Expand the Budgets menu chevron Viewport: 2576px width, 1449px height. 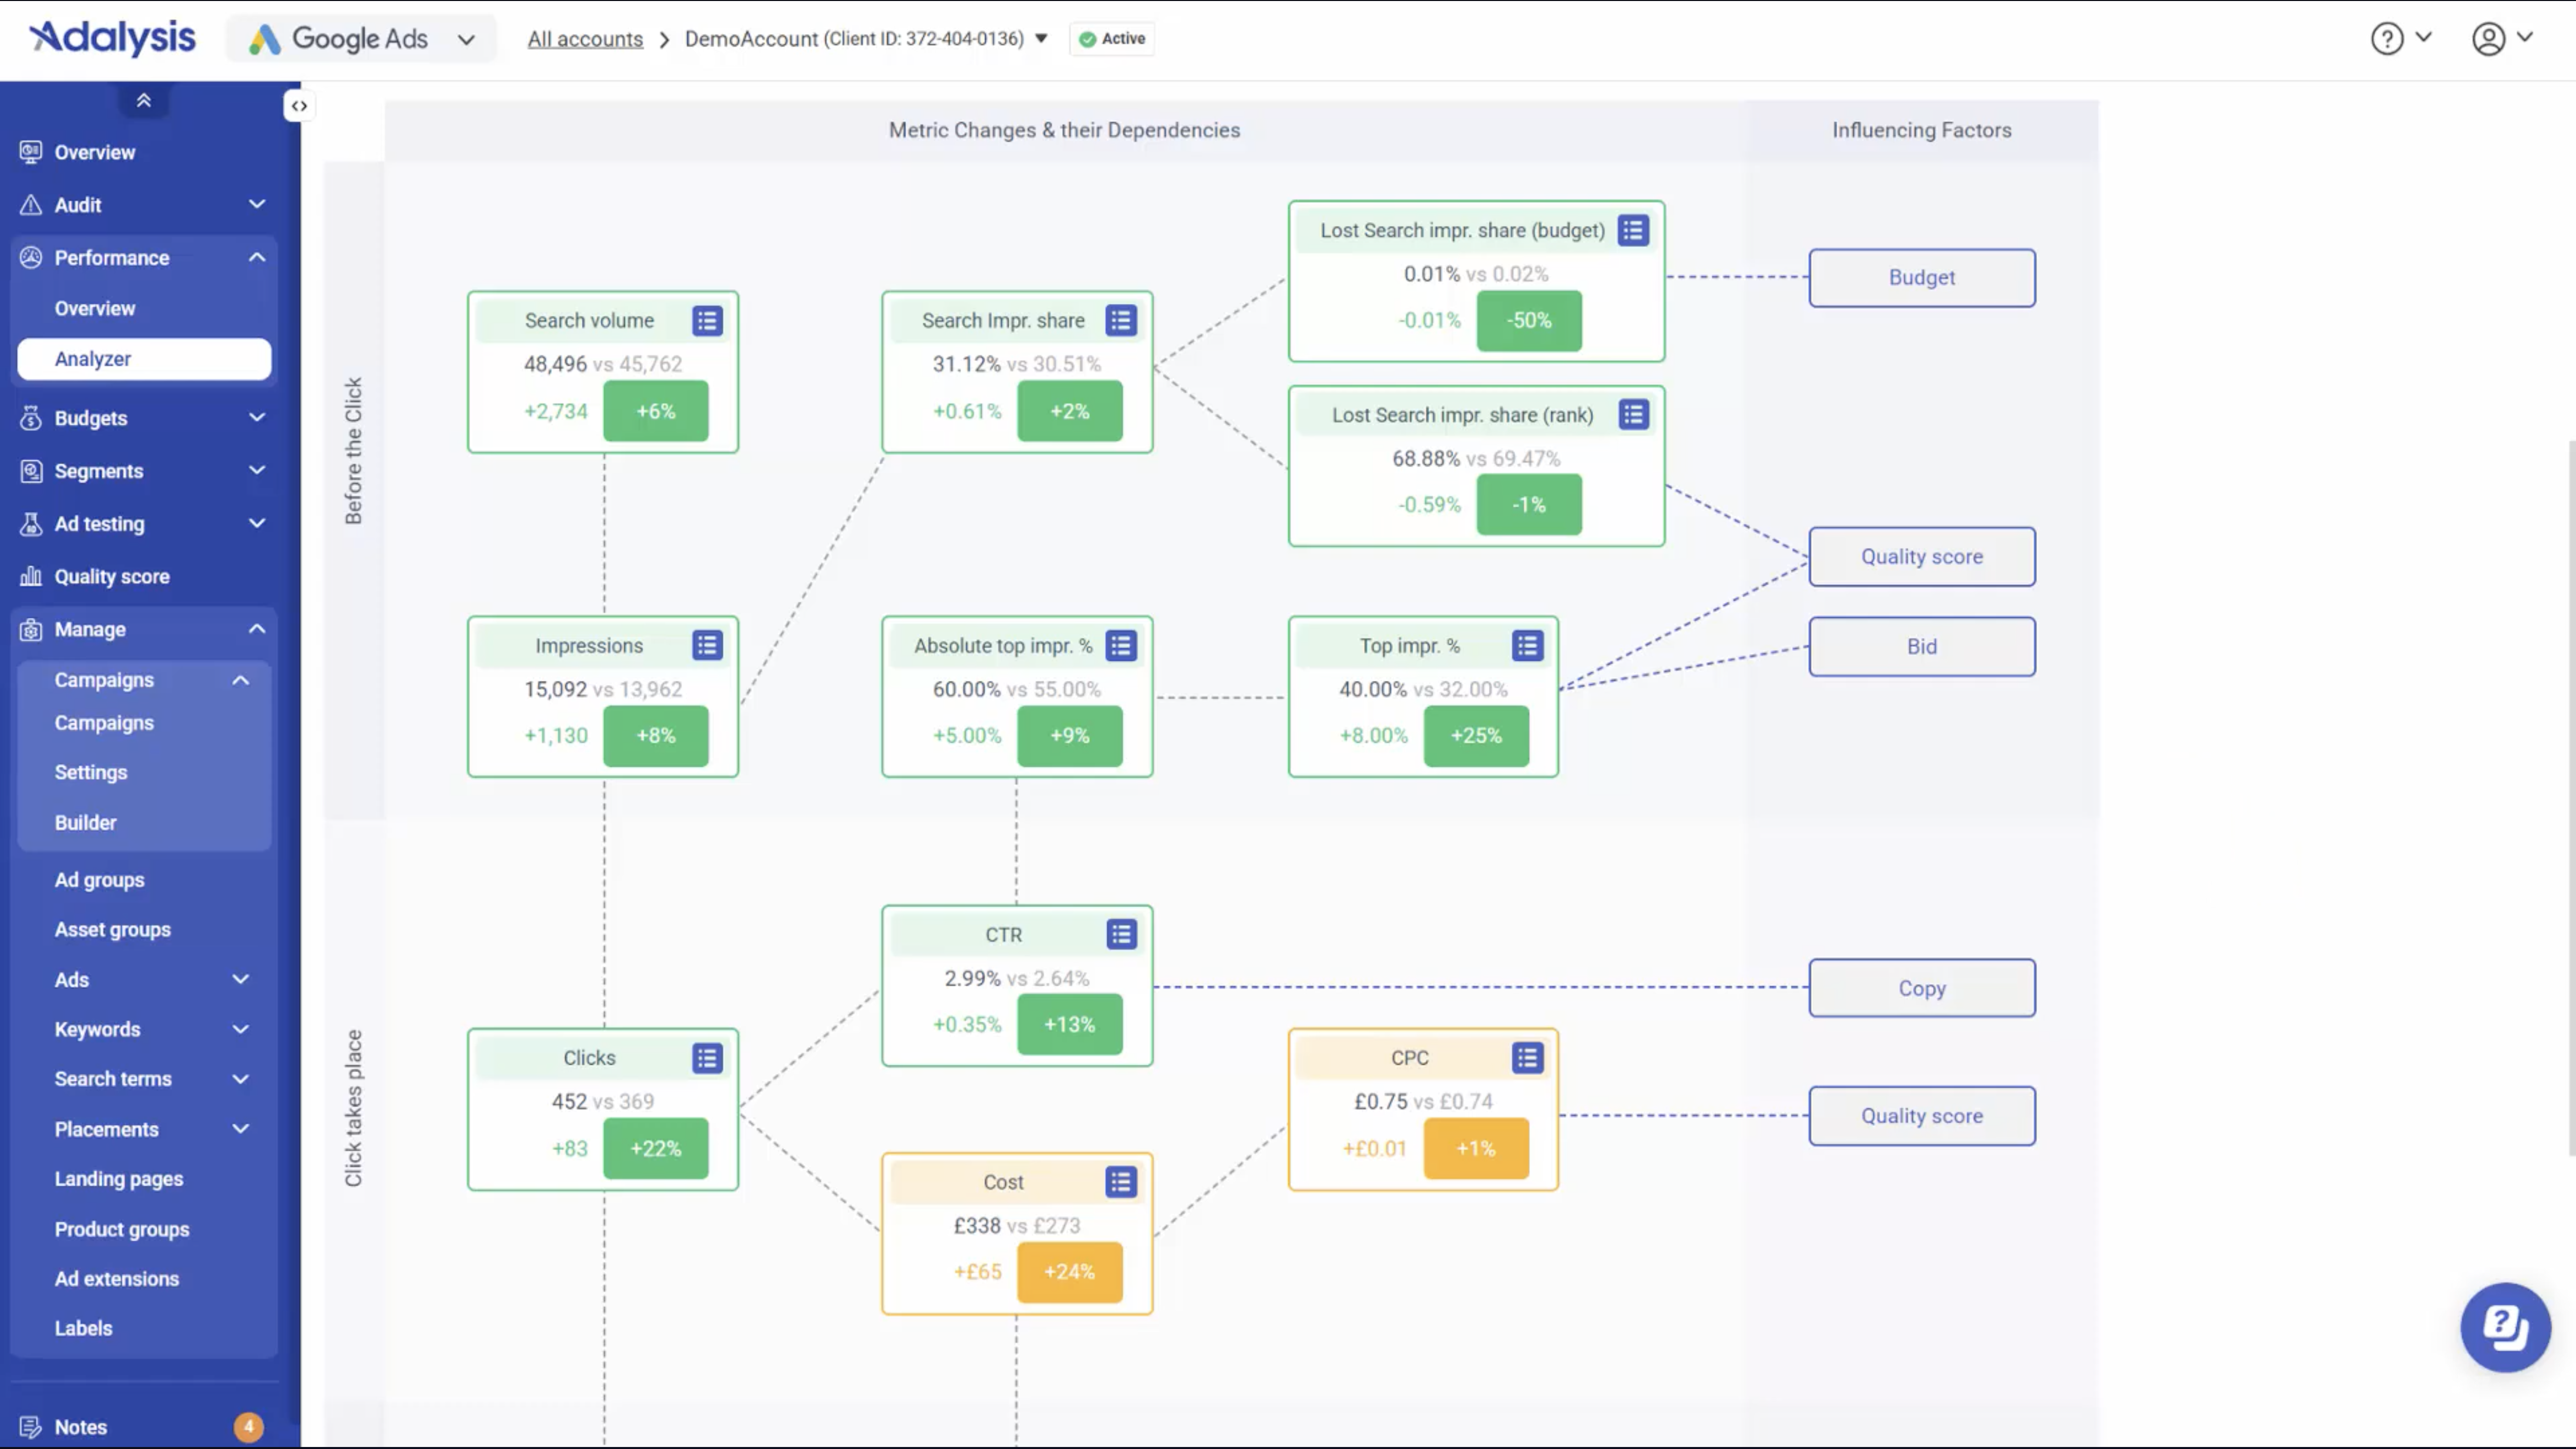[x=257, y=418]
